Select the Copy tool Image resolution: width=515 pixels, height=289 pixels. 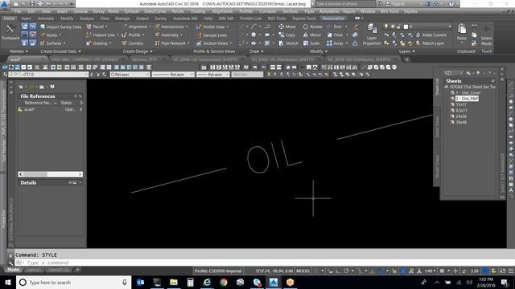(287, 35)
